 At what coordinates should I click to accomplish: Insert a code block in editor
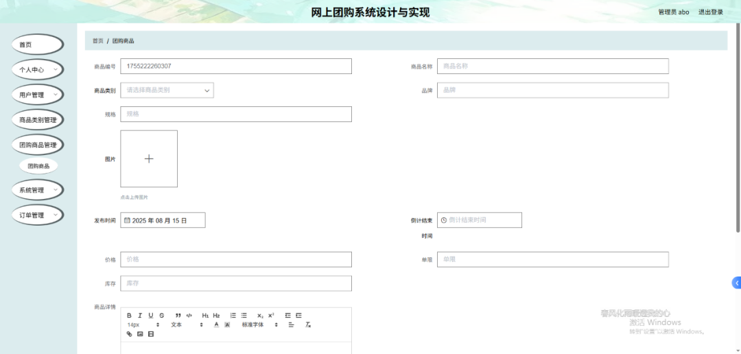189,316
